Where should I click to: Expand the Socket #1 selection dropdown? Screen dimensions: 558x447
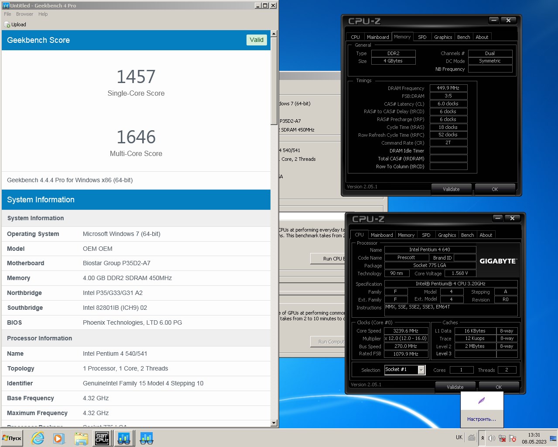421,370
